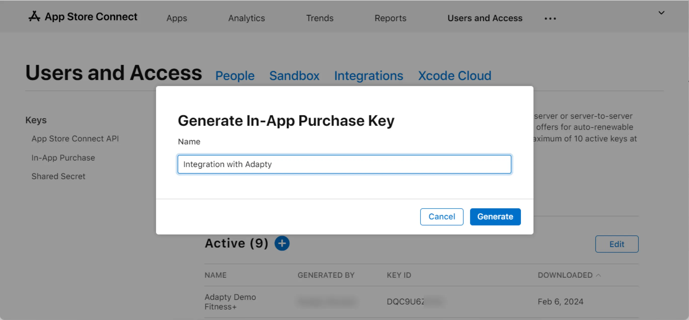This screenshot has width=689, height=320.
Task: Focus the key Name input field
Action: [x=344, y=164]
